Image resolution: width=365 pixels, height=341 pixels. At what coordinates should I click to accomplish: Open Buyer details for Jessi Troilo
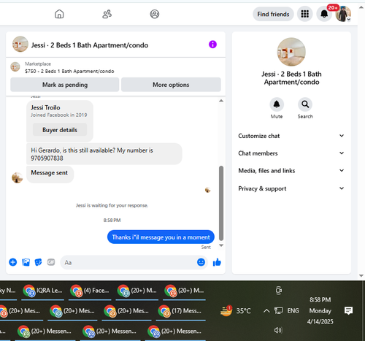(x=60, y=130)
